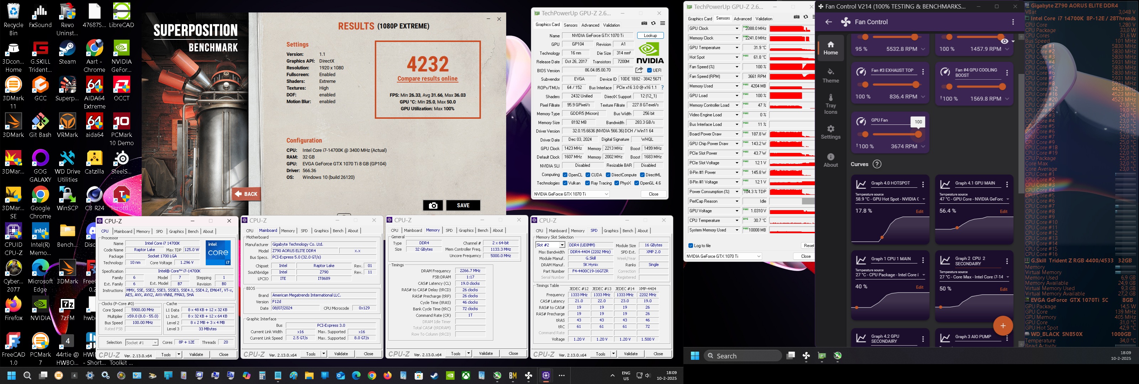Open Board Power Draw sensor dropdown
The image size is (1139, 384).
[x=737, y=134]
